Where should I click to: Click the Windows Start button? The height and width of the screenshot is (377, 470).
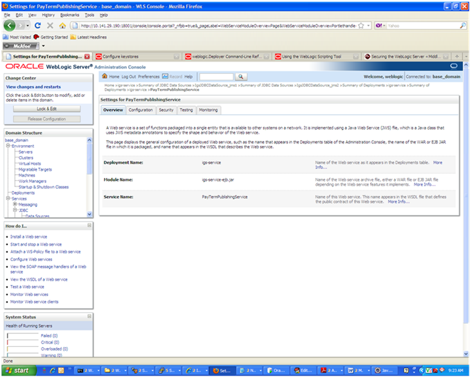point(19,371)
